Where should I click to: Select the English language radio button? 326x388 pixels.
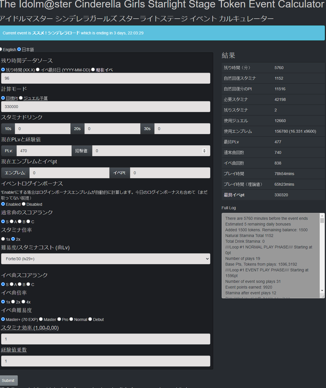(1, 49)
